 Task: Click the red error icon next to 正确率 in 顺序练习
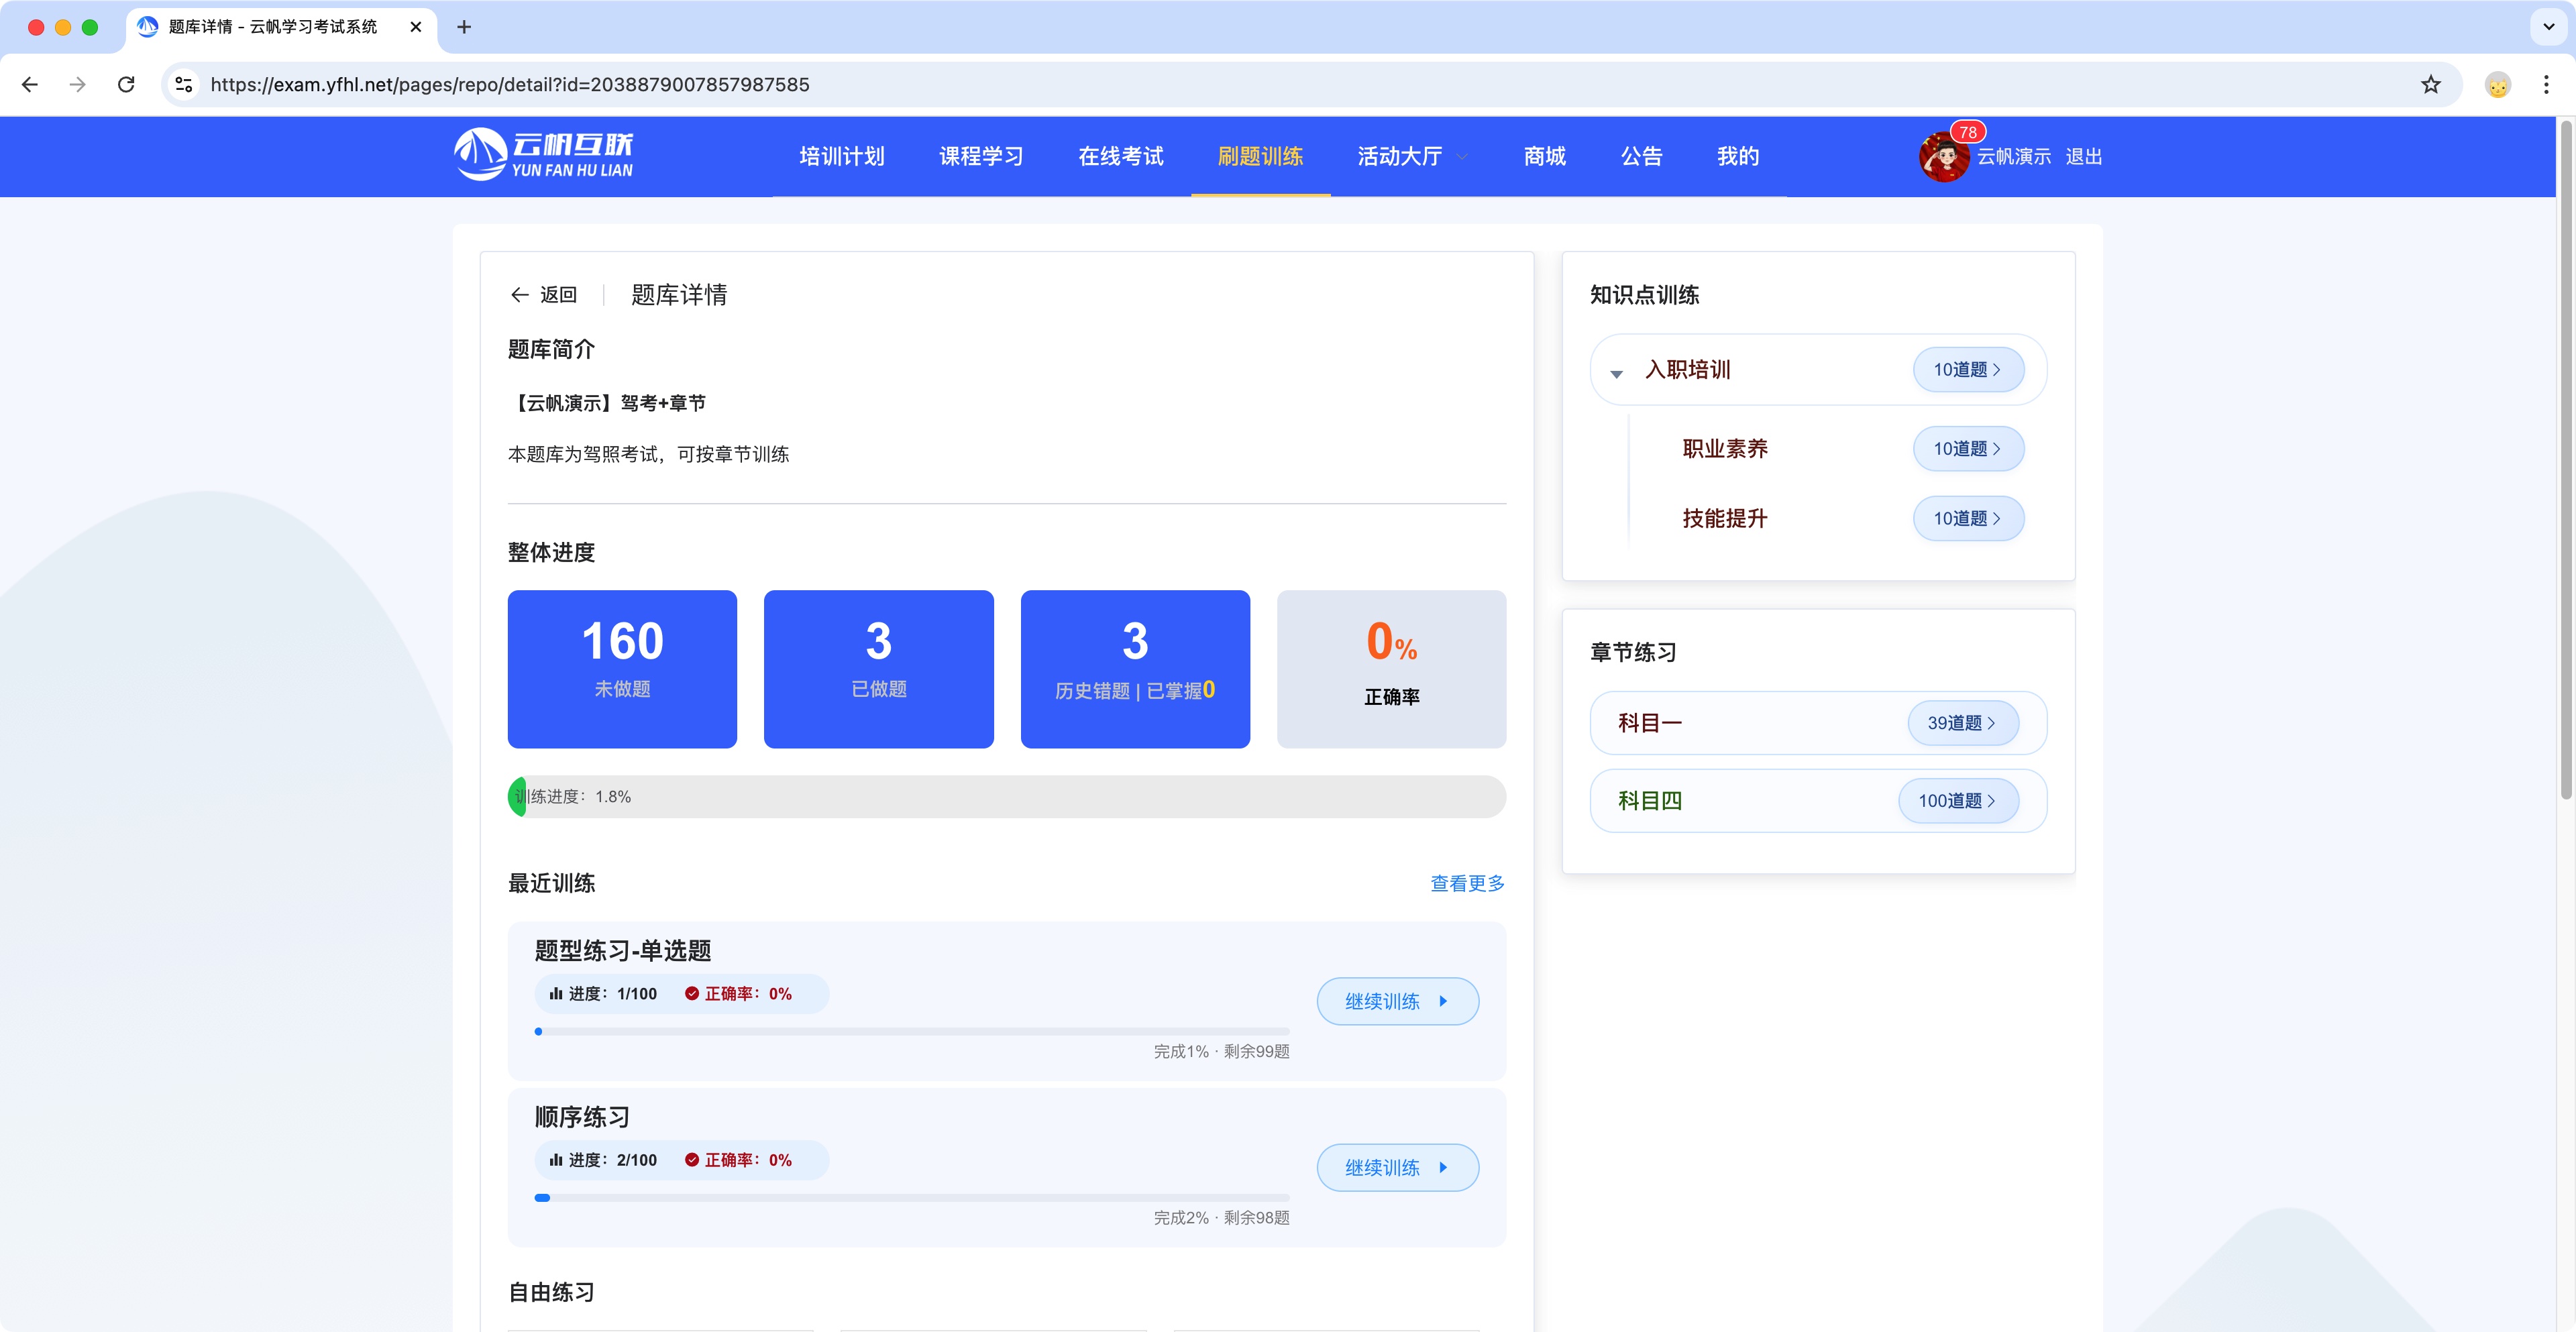point(692,1160)
